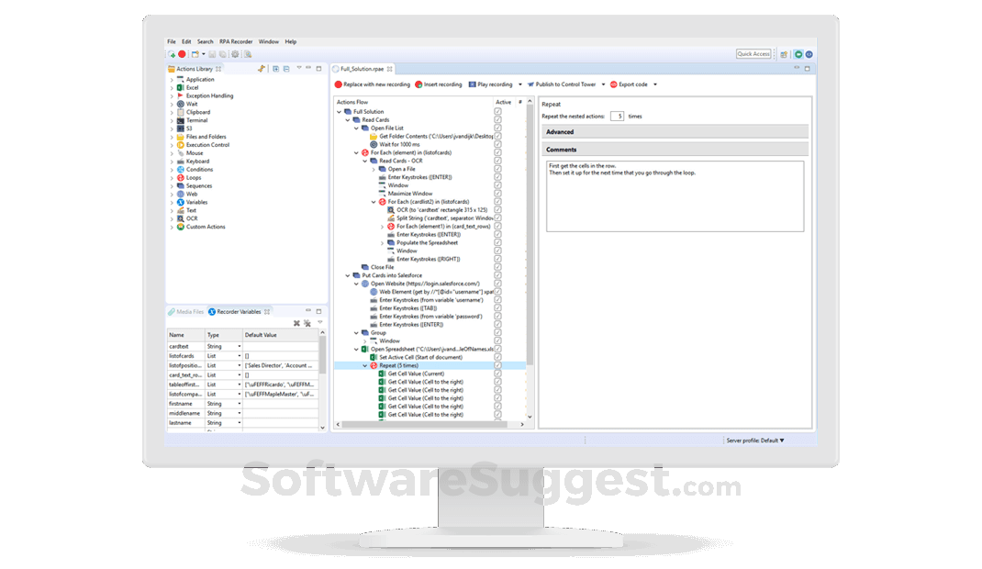Click Export code button
This screenshot has height=569, width=982.
coord(630,84)
